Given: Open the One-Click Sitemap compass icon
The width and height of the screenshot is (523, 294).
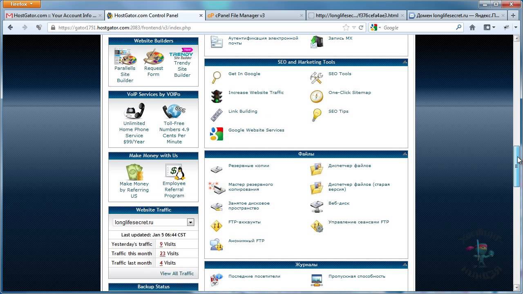Looking at the screenshot, I should [x=316, y=96].
